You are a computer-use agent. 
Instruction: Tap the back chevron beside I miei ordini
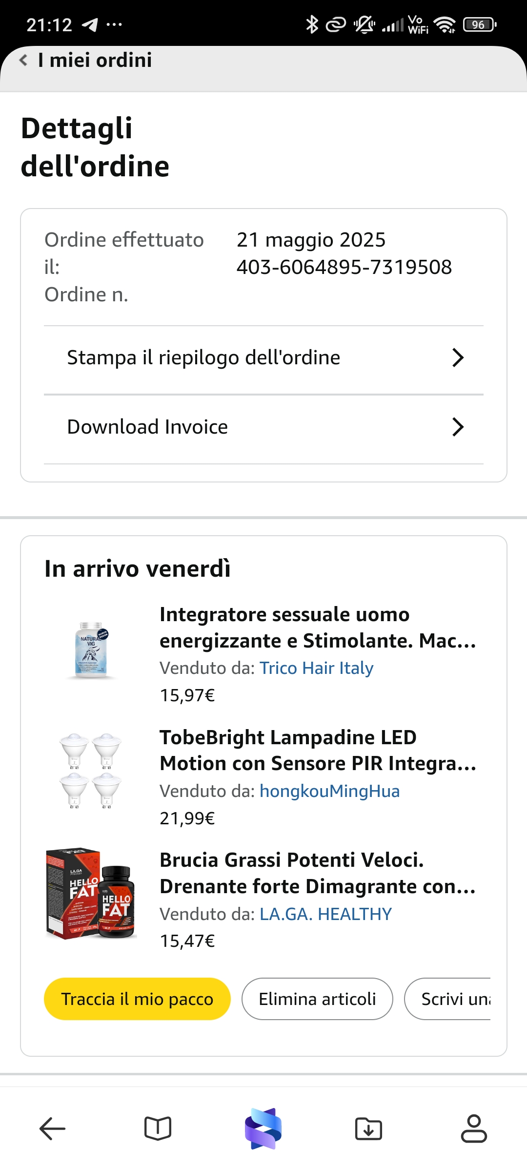[23, 60]
